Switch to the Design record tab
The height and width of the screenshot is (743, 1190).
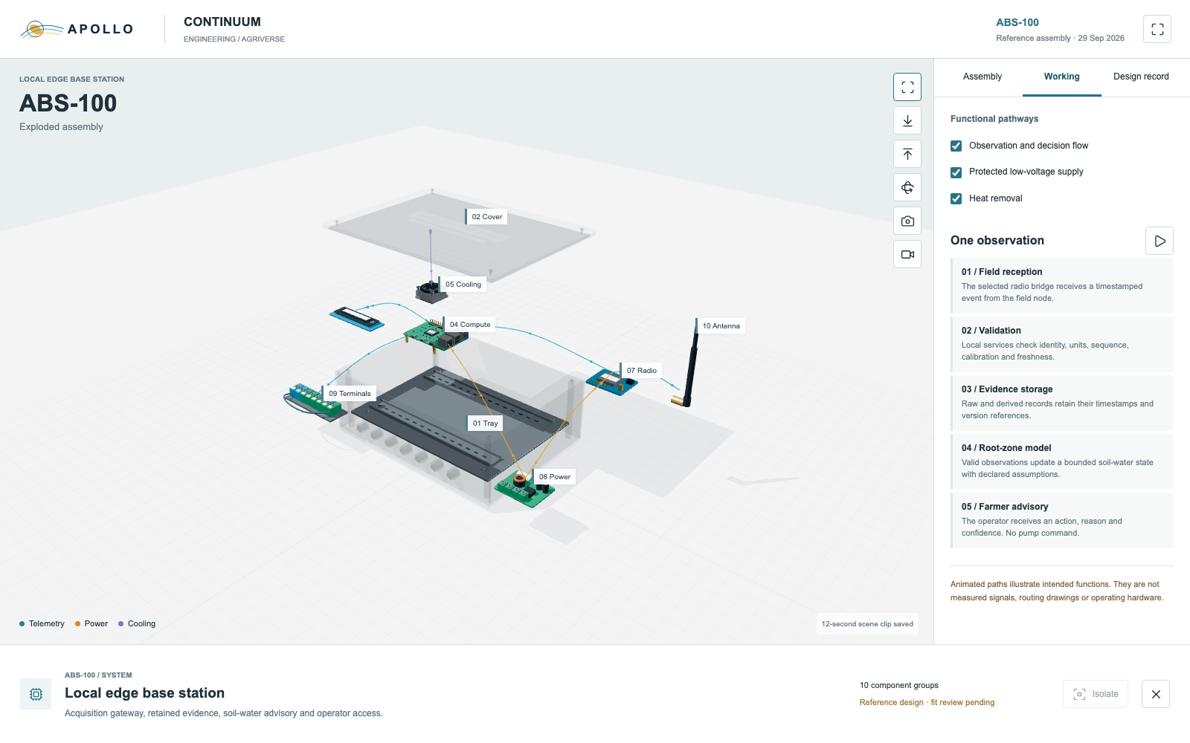[1141, 77]
